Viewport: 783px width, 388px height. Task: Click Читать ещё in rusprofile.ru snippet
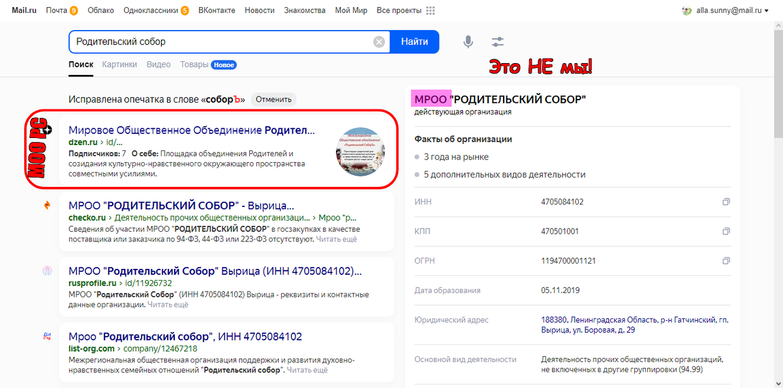click(168, 304)
